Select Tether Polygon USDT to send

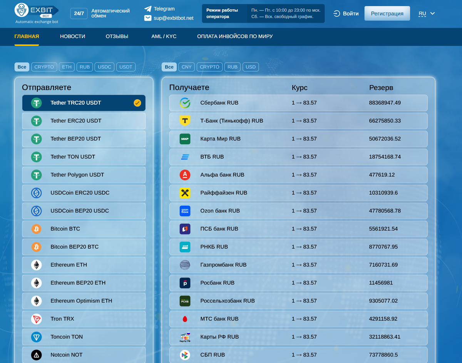[84, 175]
